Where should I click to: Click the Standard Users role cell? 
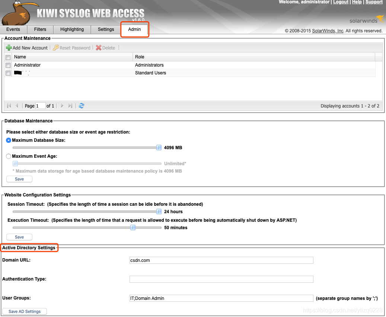coord(151,73)
